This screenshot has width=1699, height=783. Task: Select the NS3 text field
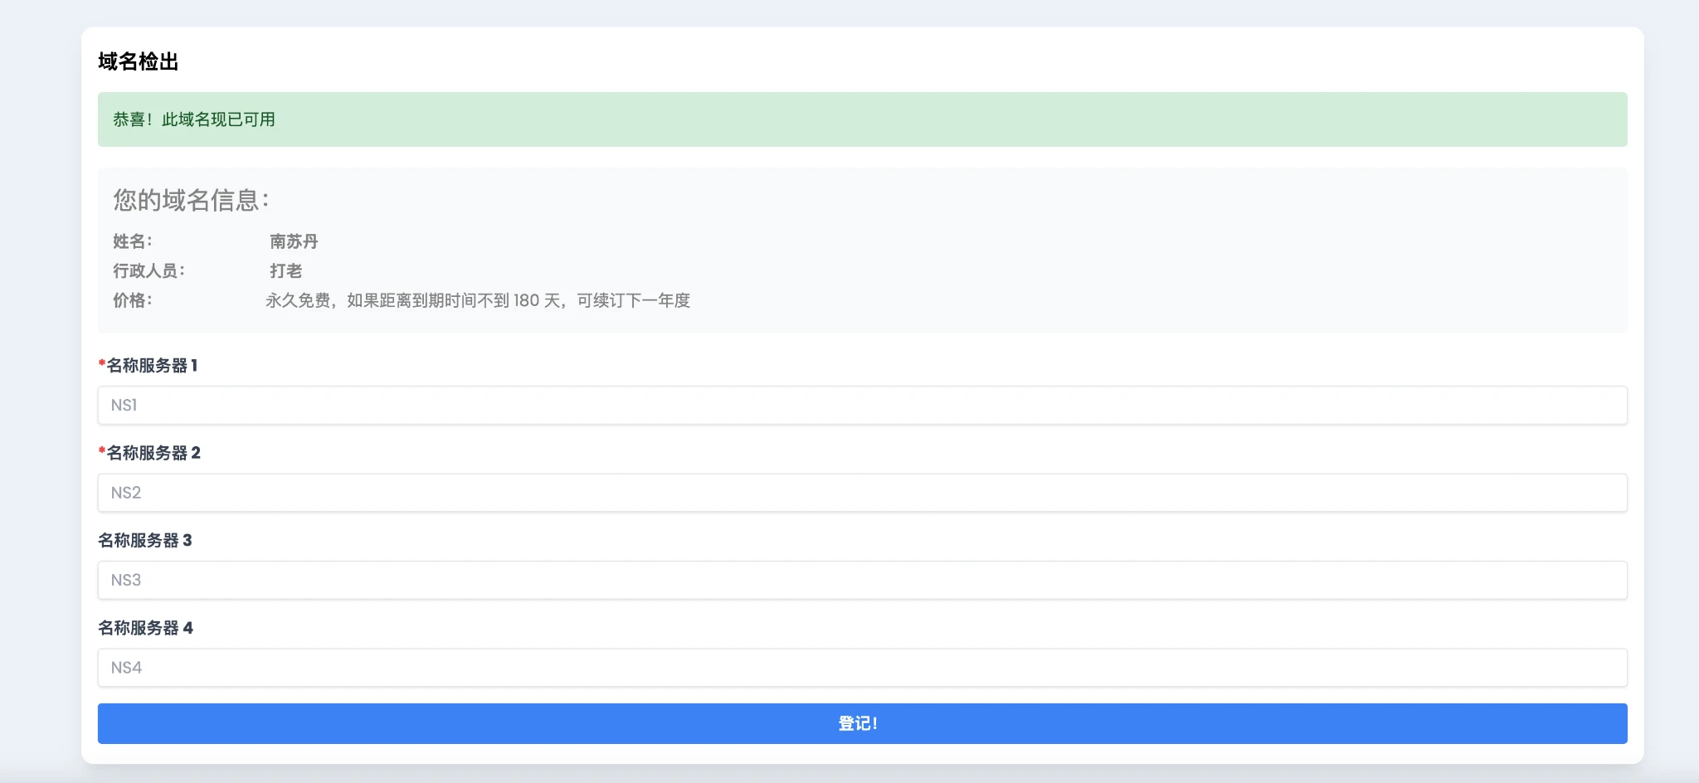click(862, 581)
